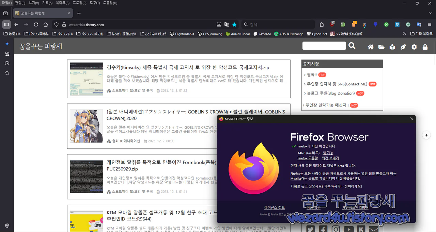Expand the はっきり 認識させる bookmark folder
The image size is (436, 232).
122,34
